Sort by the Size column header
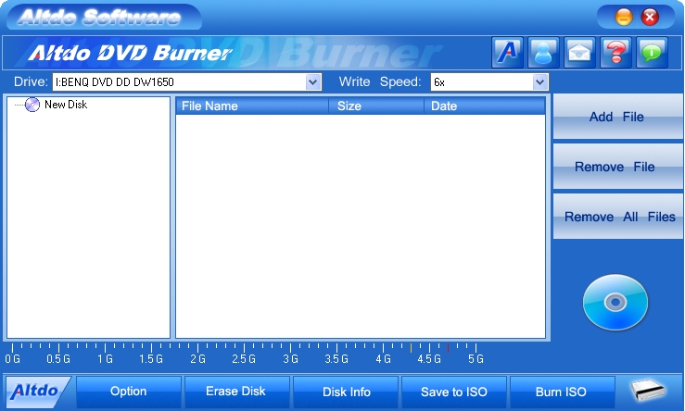Viewport: 685px width, 411px height. pos(376,106)
